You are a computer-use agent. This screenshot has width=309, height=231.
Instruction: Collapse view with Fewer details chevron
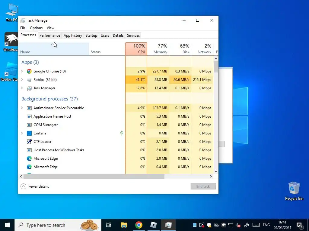24,186
